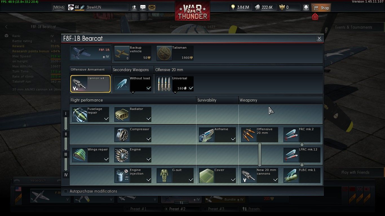Open the Research tab
Viewport: 385px width, 216px height.
38,180
